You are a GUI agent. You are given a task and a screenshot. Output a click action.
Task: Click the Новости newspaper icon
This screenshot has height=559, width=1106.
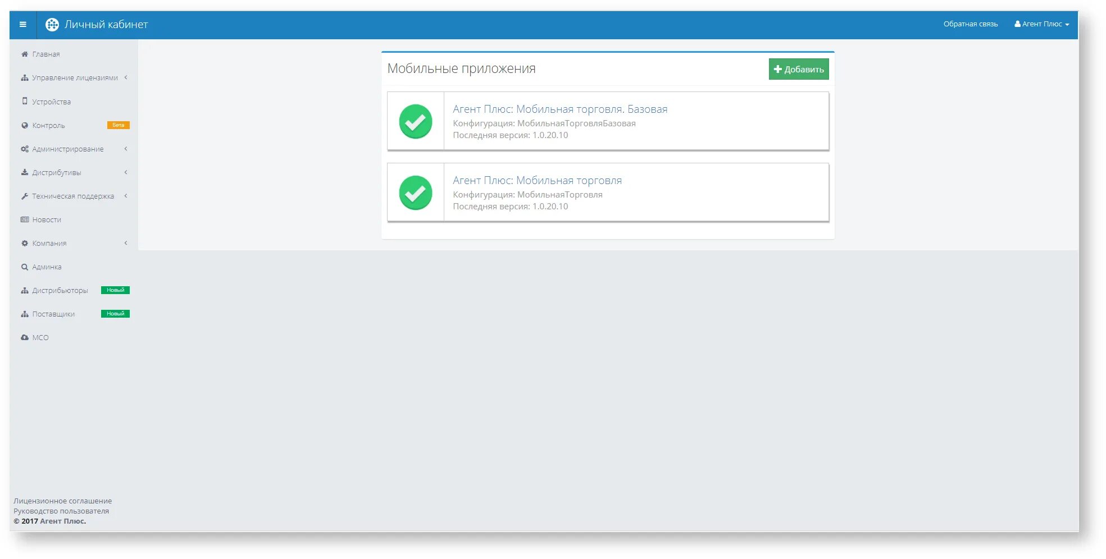(x=25, y=219)
